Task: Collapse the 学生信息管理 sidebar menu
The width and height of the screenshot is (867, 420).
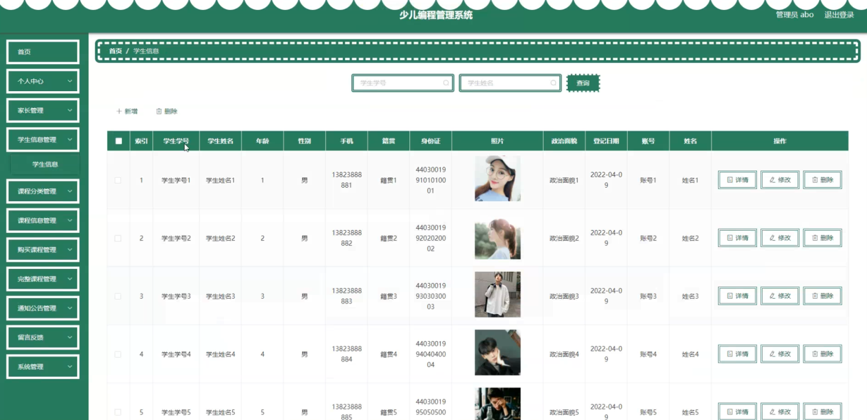Action: (x=42, y=139)
